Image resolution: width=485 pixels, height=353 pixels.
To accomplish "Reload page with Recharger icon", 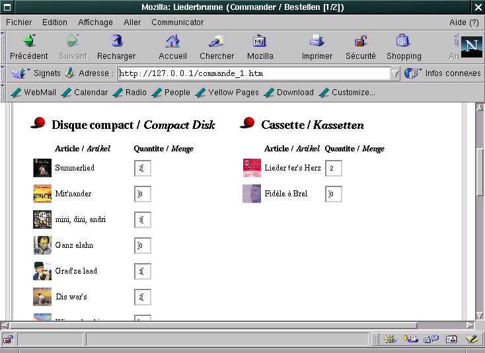I will click(x=116, y=42).
